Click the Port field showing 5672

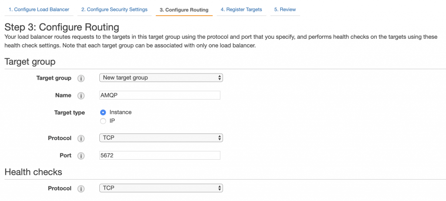click(x=159, y=155)
